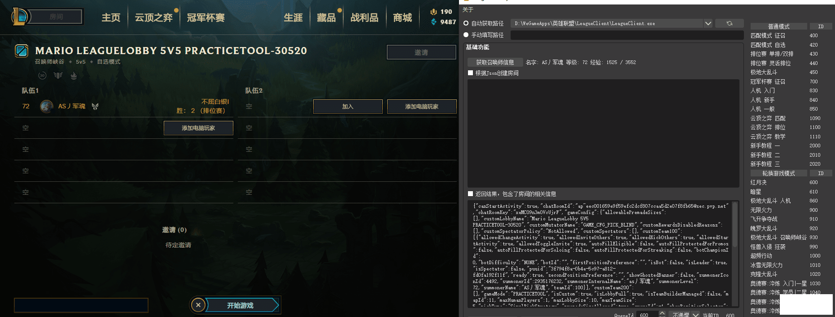The height and width of the screenshot is (317, 835).
Task: Click the blue essence icon beside 9487
Action: (x=433, y=21)
